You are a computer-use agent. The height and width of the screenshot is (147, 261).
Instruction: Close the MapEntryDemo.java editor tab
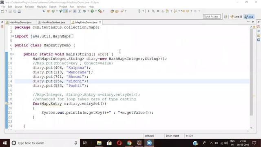(x=100, y=22)
